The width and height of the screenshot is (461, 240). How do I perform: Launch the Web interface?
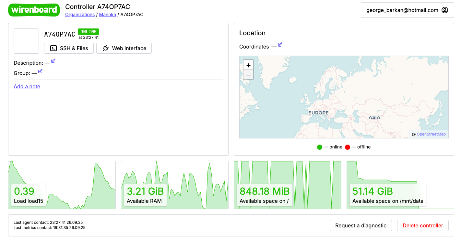(124, 48)
